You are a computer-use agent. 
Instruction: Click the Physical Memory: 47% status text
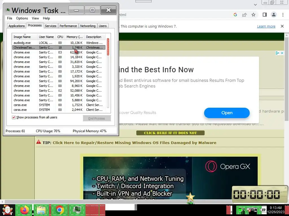tap(89, 131)
